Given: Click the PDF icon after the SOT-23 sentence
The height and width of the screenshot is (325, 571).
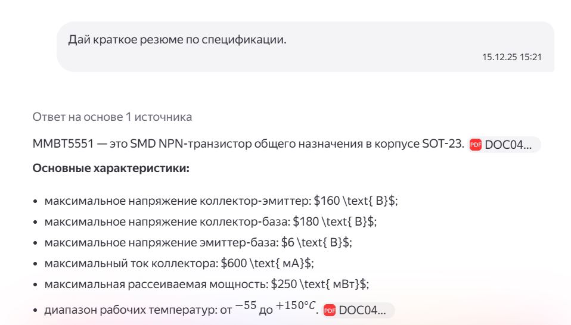Looking at the screenshot, I should click(475, 145).
